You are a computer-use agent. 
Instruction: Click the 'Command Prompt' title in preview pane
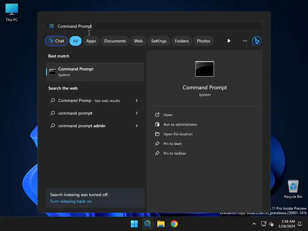(x=205, y=88)
